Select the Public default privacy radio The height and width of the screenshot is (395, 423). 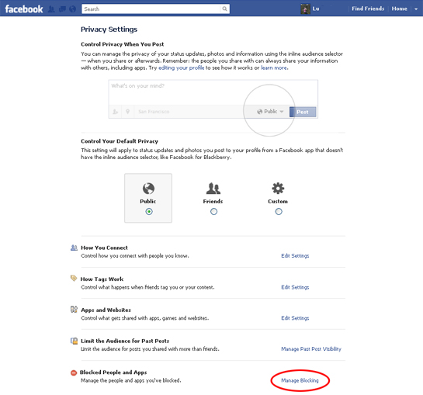click(149, 212)
